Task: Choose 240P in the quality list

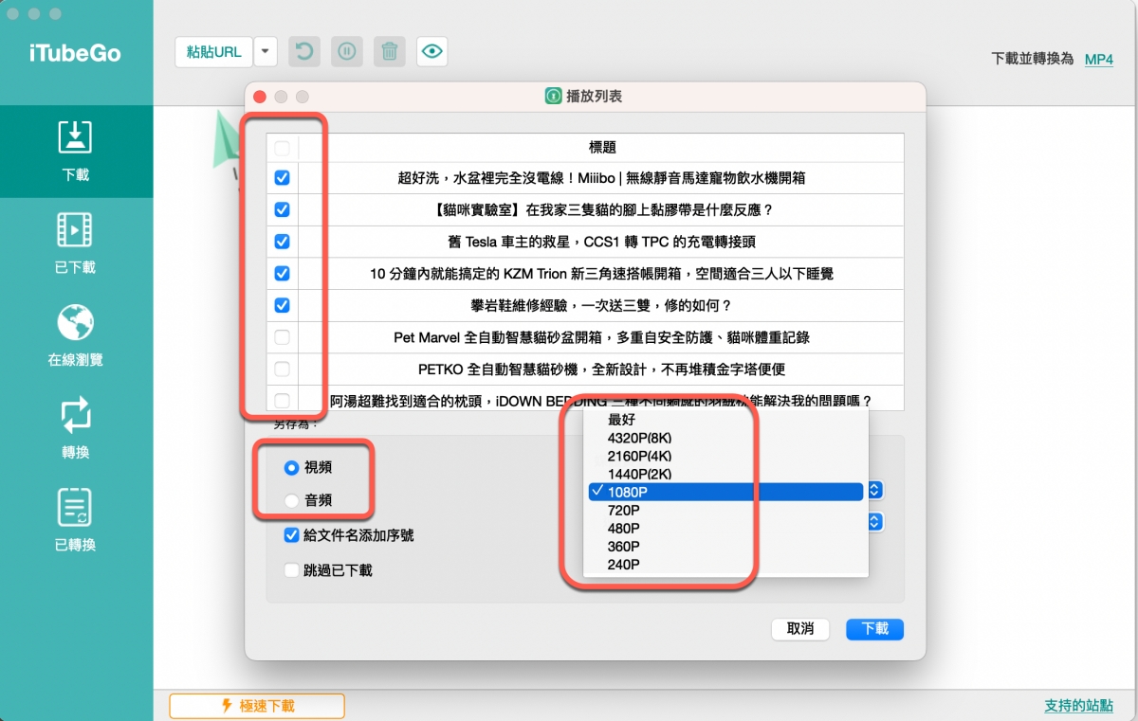Action: [x=725, y=565]
